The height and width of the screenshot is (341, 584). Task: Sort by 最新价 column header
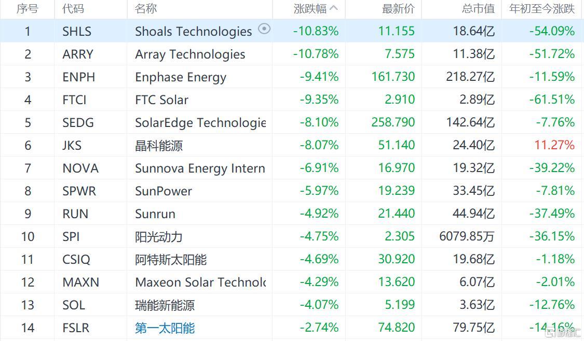point(398,9)
